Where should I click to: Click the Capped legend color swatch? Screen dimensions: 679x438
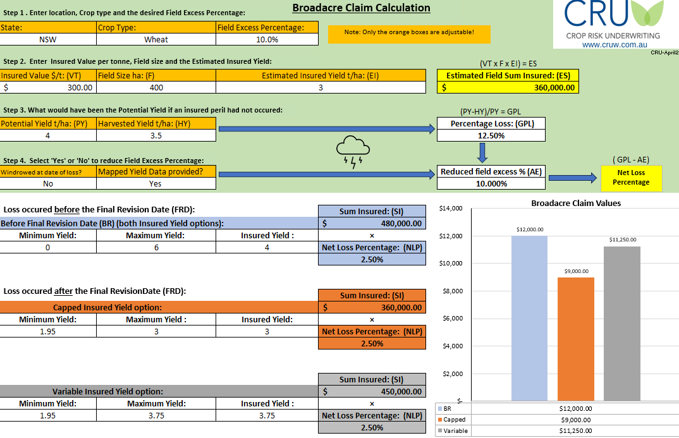click(x=440, y=420)
